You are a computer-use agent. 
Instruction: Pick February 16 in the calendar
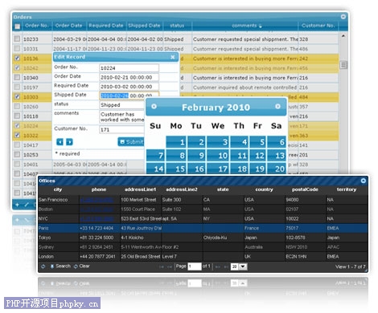point(196,169)
